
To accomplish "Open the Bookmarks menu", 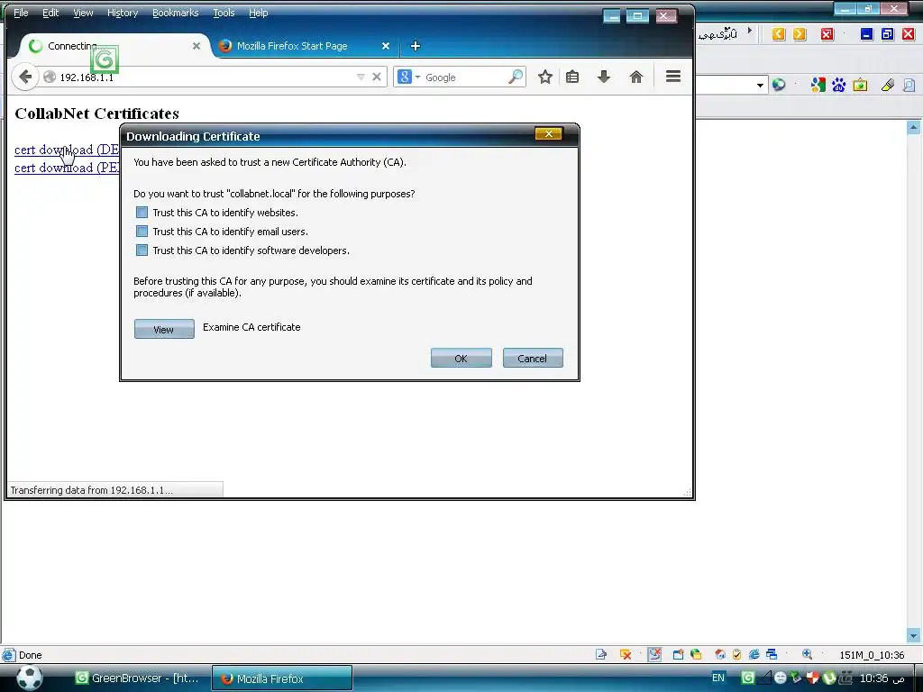I will (176, 13).
